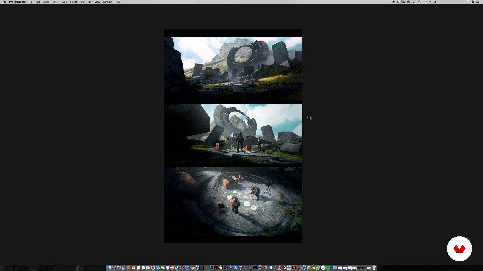
Task: Open iTunes in the Dock
Action: click(168, 268)
